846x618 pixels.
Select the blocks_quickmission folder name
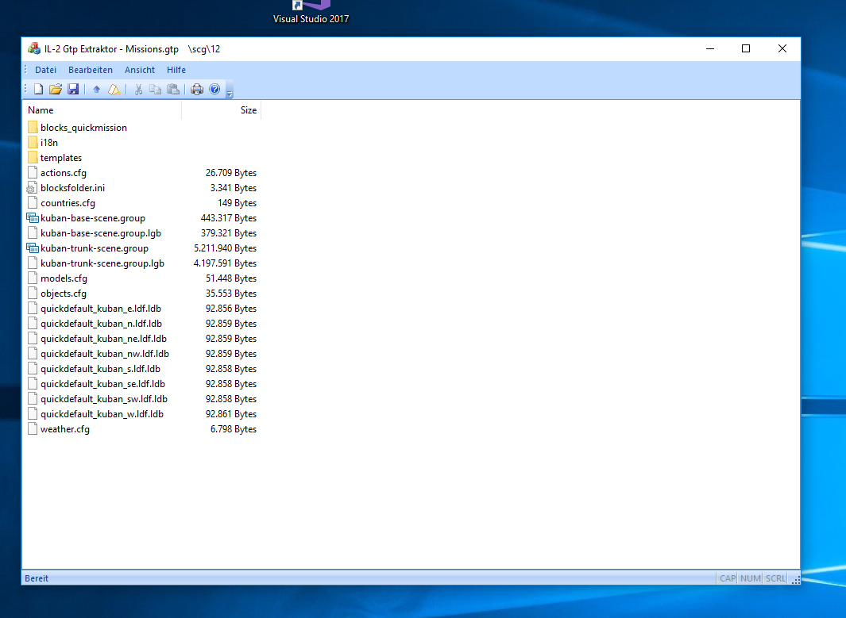point(83,128)
